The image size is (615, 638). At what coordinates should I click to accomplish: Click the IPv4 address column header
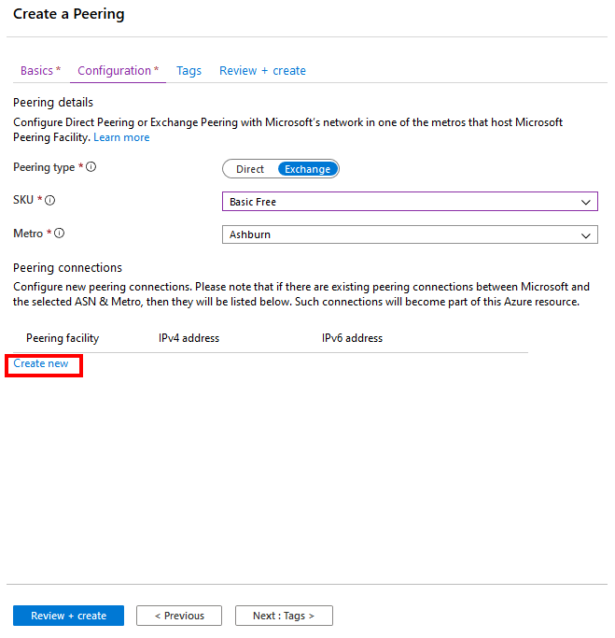coord(189,338)
